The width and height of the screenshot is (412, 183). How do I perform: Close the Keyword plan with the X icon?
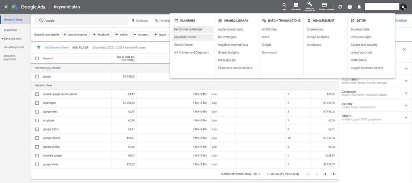pyautogui.click(x=6, y=7)
